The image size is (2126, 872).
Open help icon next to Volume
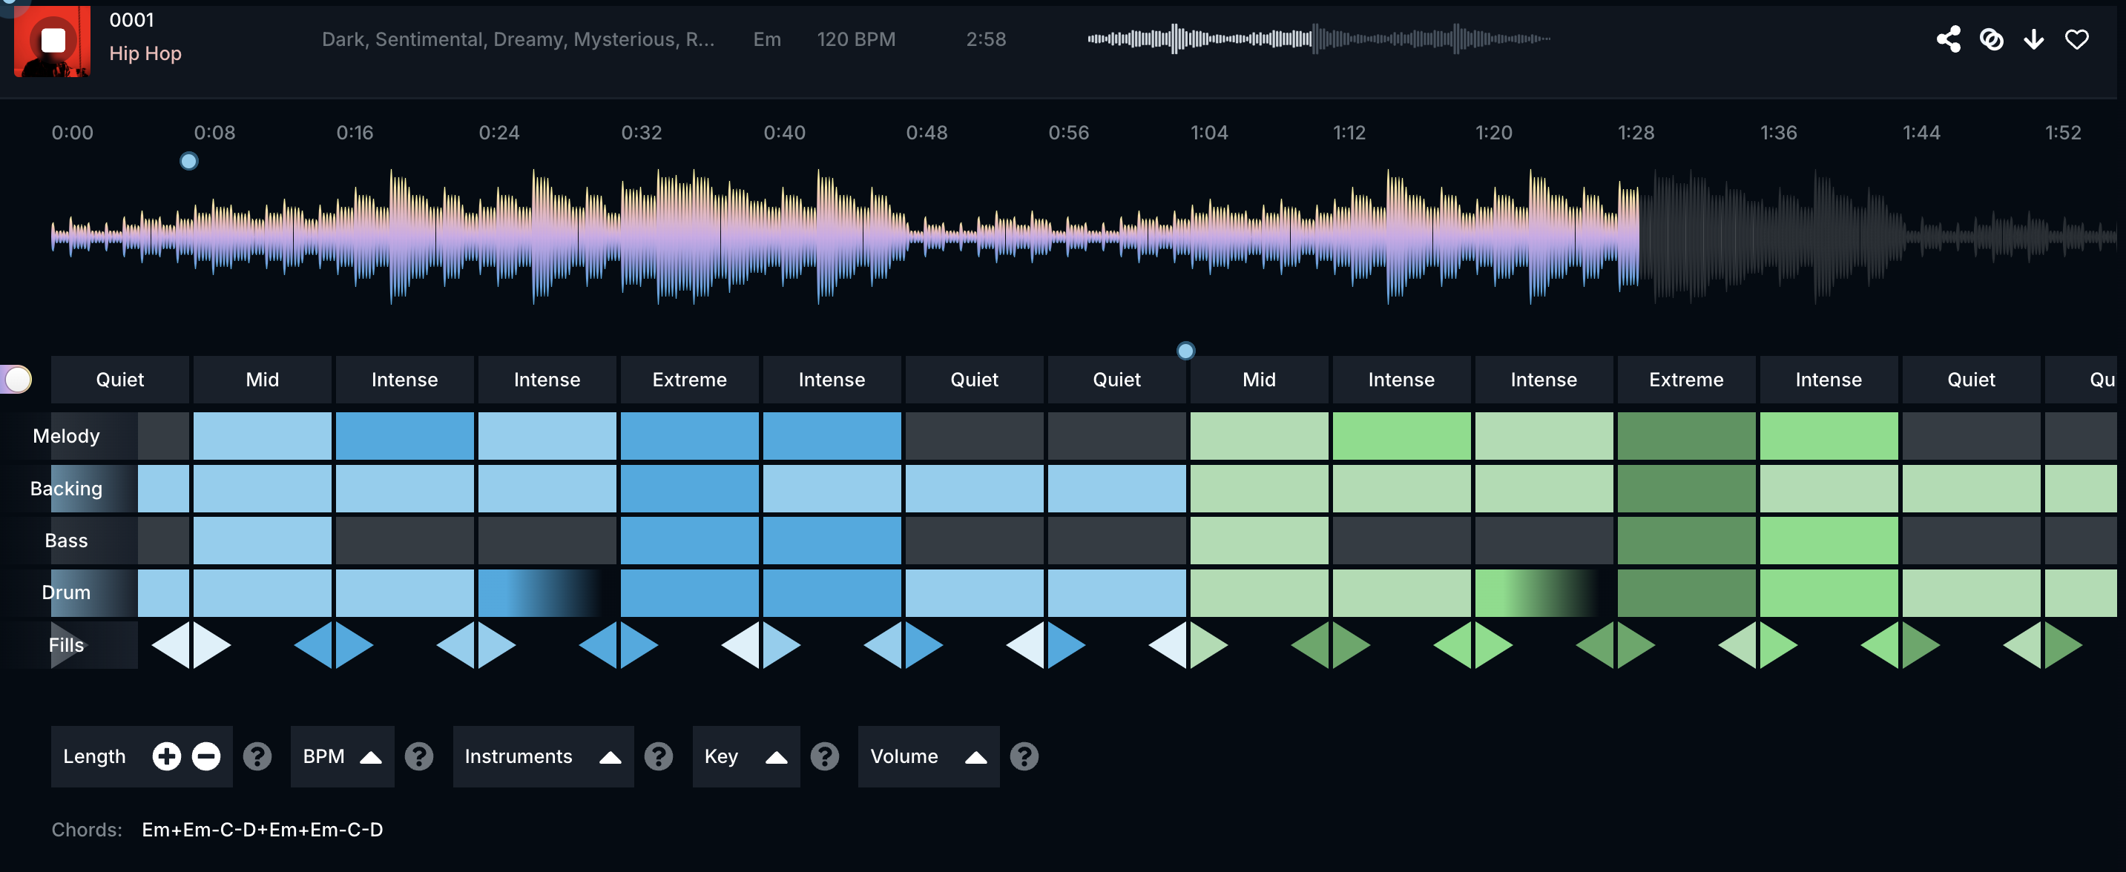1024,756
